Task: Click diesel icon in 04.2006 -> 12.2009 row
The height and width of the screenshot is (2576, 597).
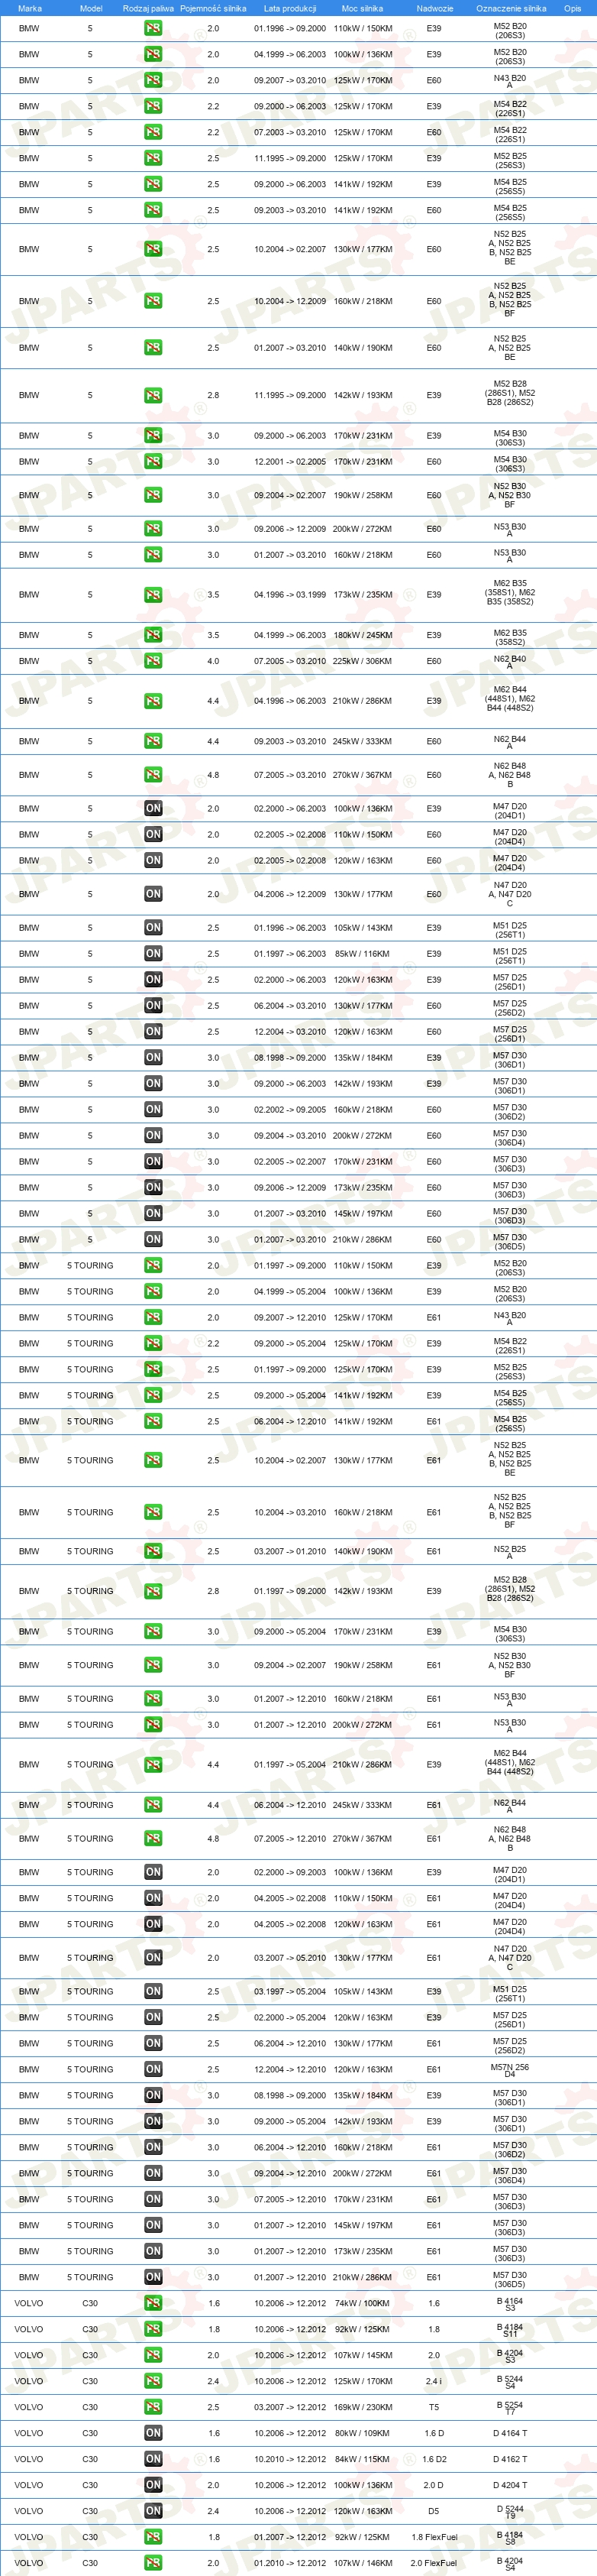Action: 153,894
